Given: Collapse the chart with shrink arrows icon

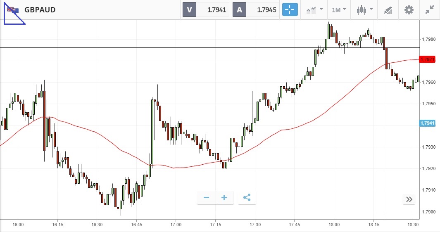Looking at the screenshot, I should (x=430, y=9).
